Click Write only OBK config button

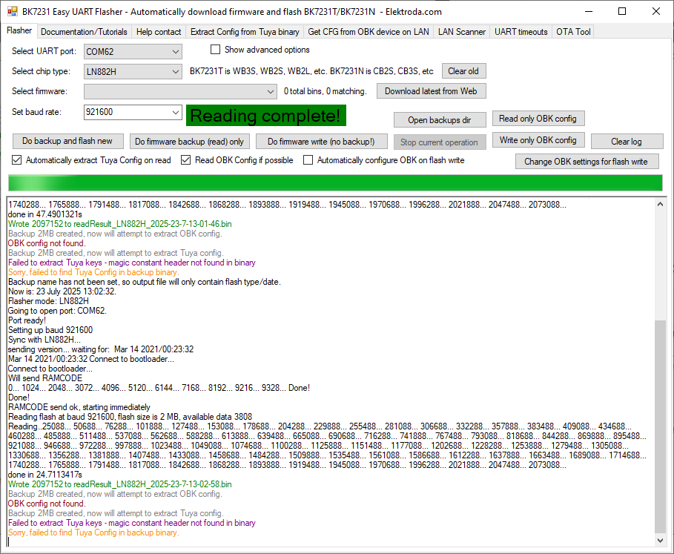pos(538,140)
